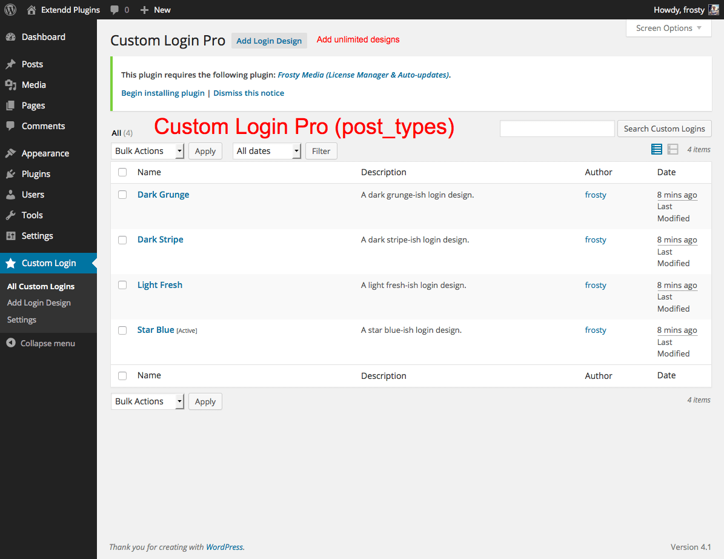Click the Comments bubble icon in sidebar
Viewport: 724px width, 559px height.
click(x=11, y=126)
